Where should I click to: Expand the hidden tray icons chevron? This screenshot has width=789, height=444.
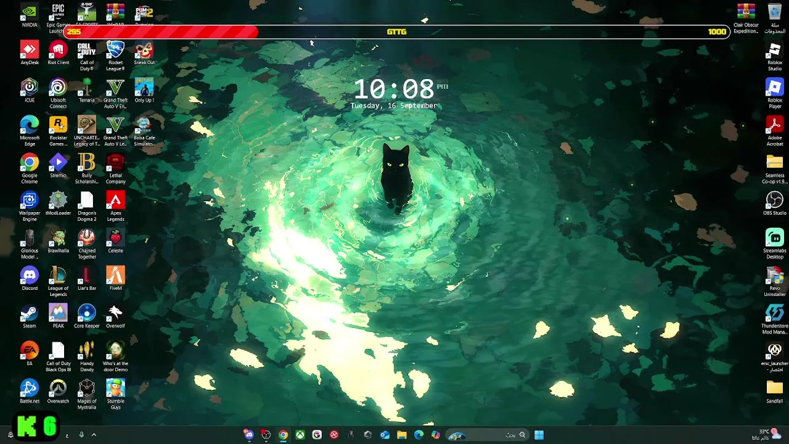94,435
